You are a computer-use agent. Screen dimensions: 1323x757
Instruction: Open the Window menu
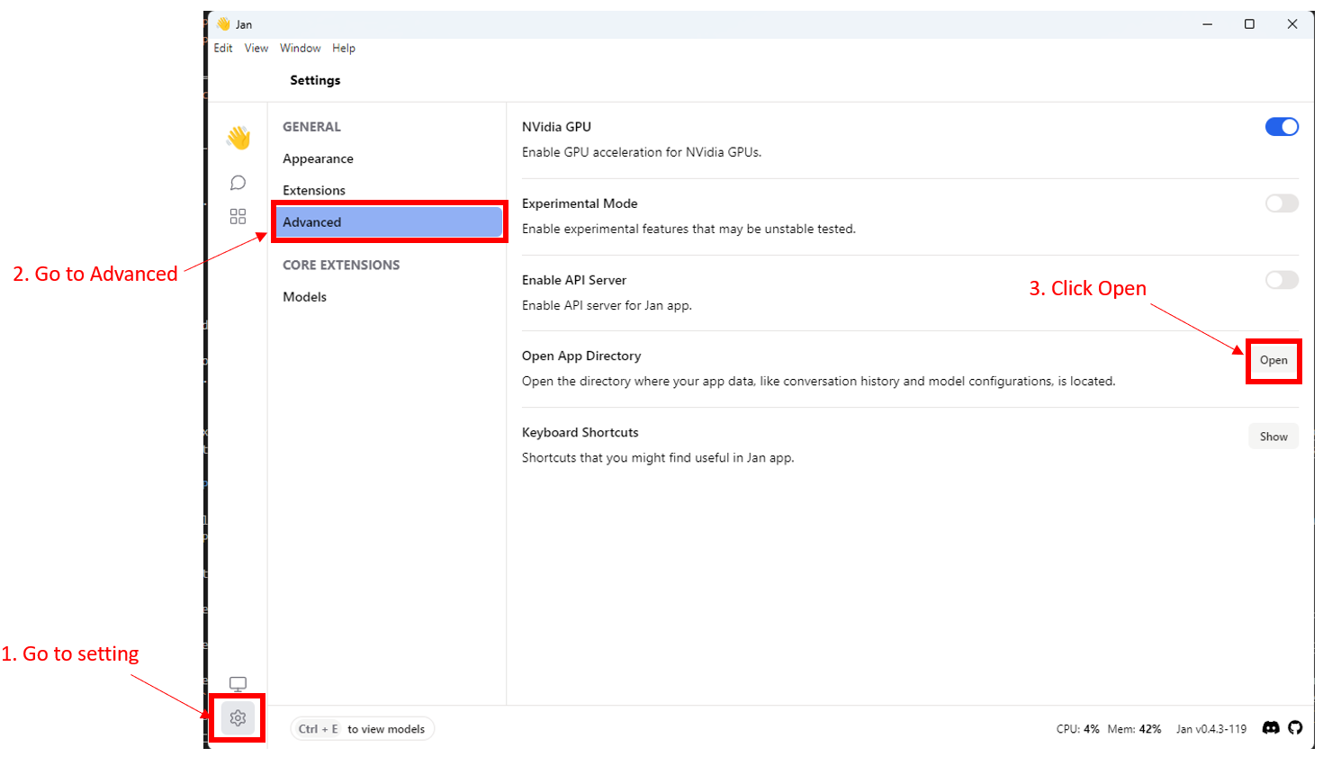point(300,48)
